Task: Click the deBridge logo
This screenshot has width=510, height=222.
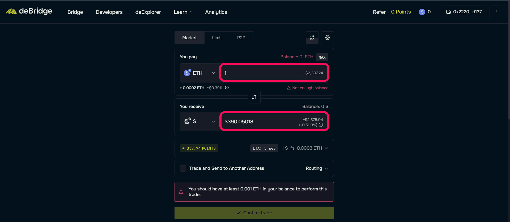Action: (29, 11)
